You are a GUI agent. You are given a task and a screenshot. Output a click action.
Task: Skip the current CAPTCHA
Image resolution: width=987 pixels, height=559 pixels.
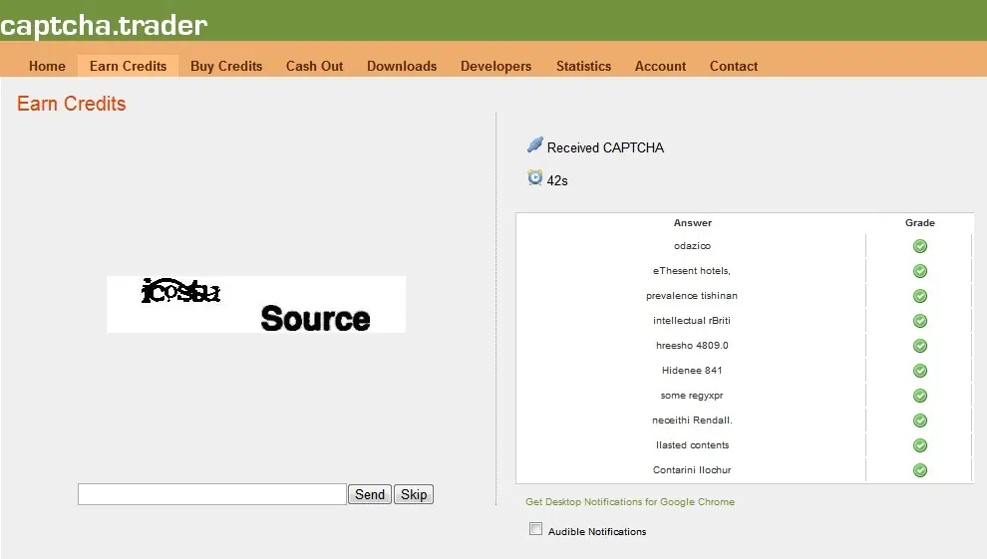pyautogui.click(x=414, y=494)
